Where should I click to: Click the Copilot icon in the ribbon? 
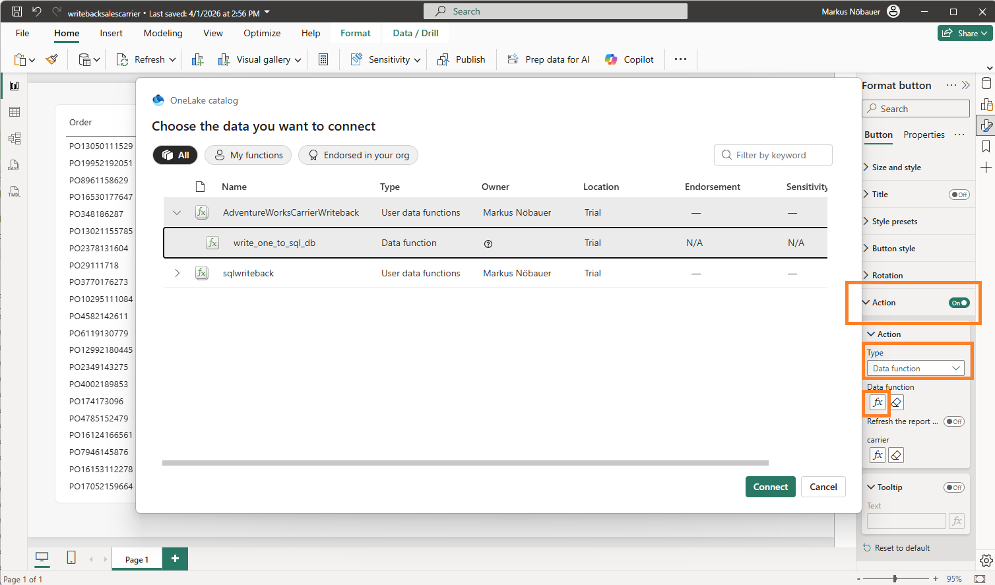611,59
